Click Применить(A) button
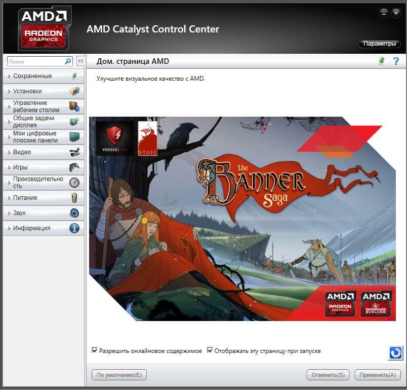The image size is (407, 390). click(x=378, y=375)
